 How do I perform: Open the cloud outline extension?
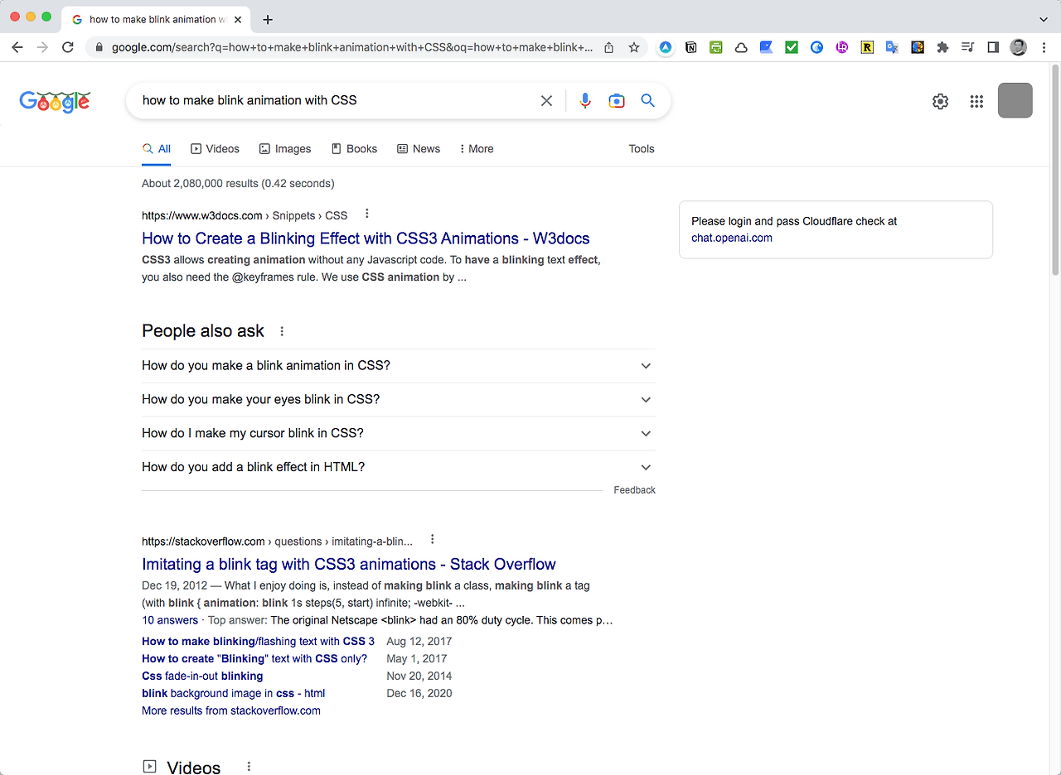741,47
